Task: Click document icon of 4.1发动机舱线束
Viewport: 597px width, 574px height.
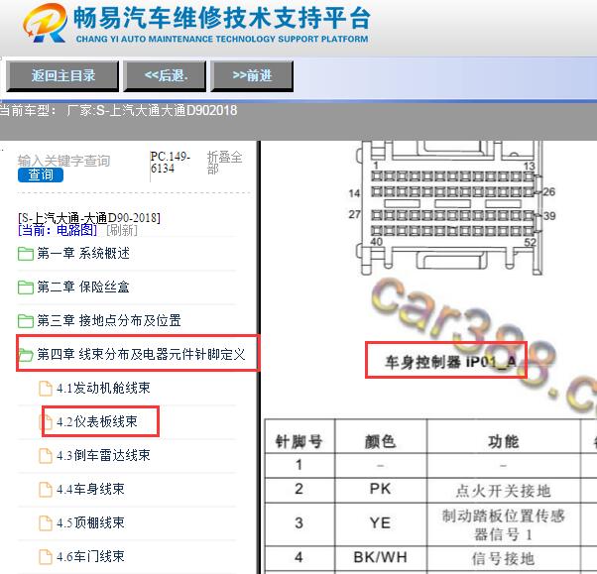Action: (46, 389)
